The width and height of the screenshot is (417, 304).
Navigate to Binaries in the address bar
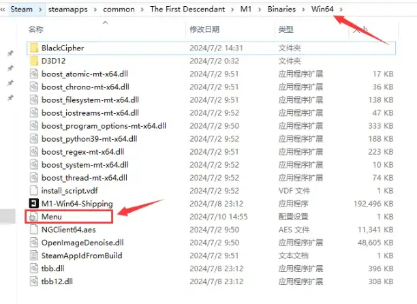[x=281, y=9]
